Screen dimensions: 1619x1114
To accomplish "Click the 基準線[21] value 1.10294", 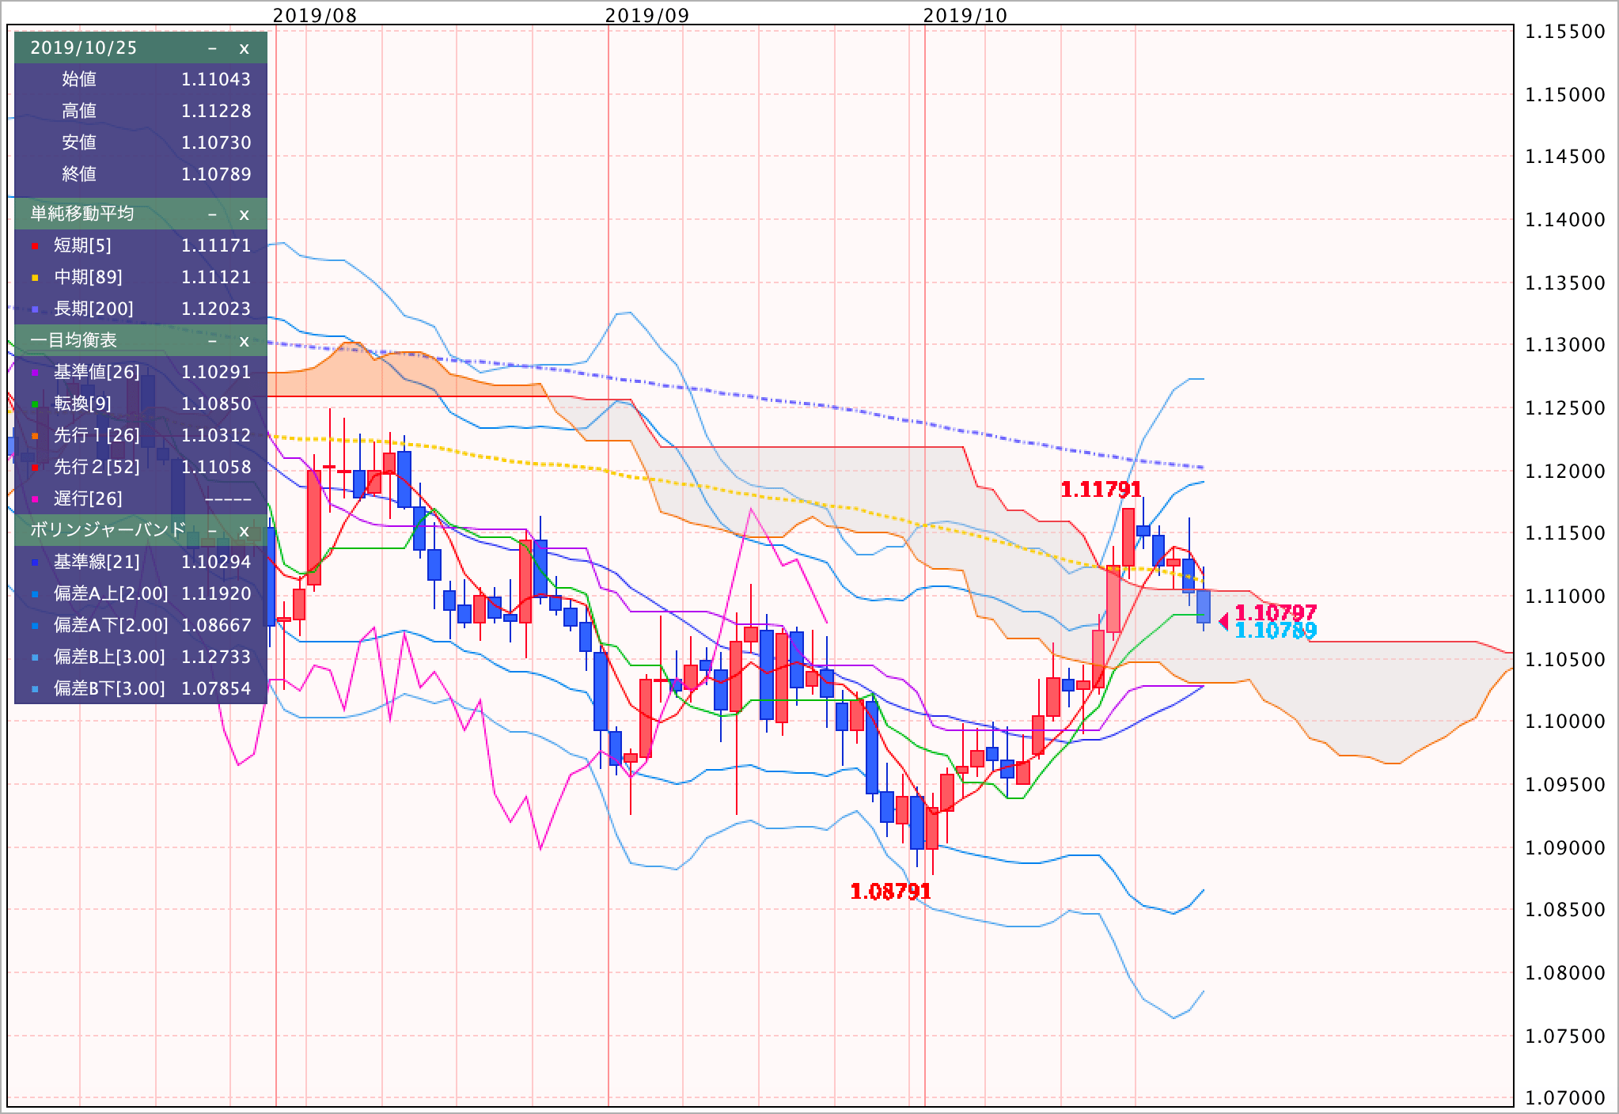I will click(x=216, y=563).
